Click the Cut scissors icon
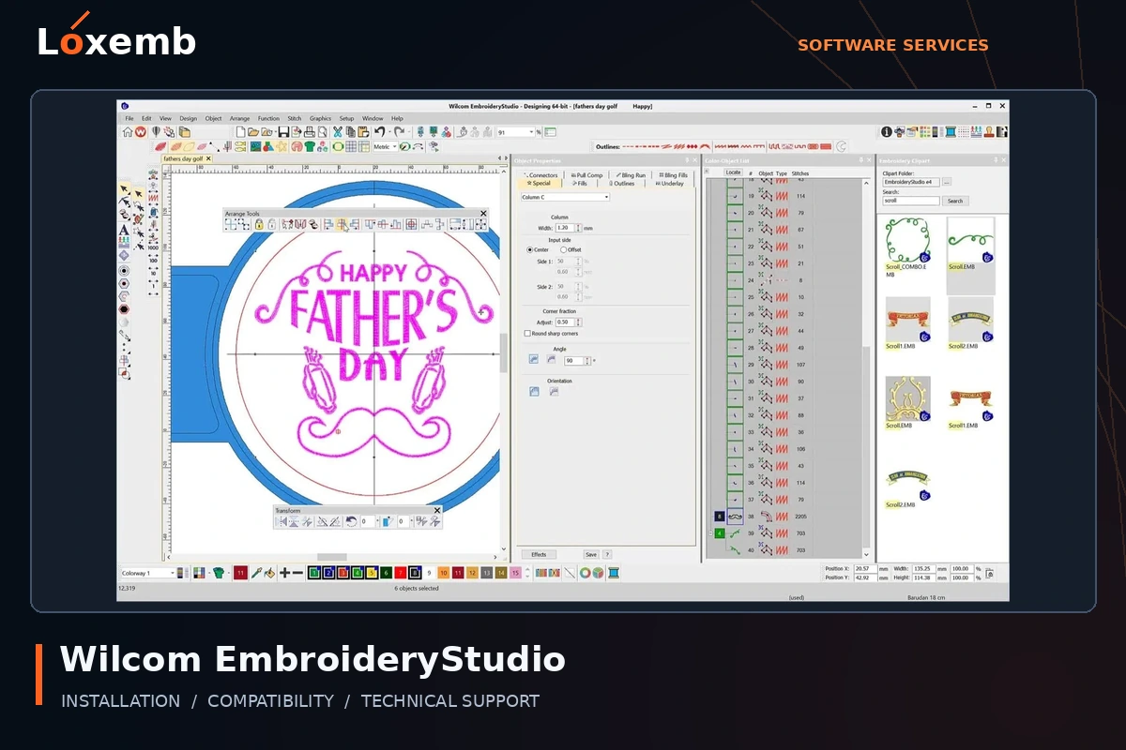The height and width of the screenshot is (750, 1126). (x=338, y=132)
